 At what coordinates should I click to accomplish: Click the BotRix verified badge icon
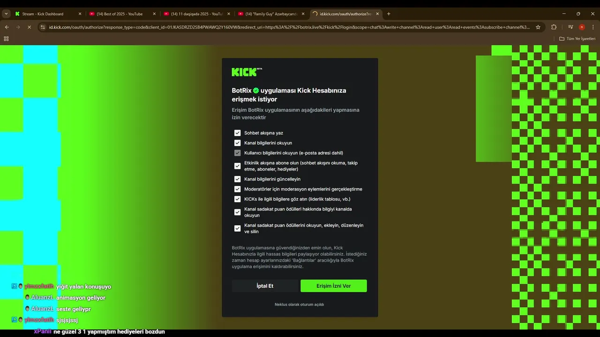256,90
